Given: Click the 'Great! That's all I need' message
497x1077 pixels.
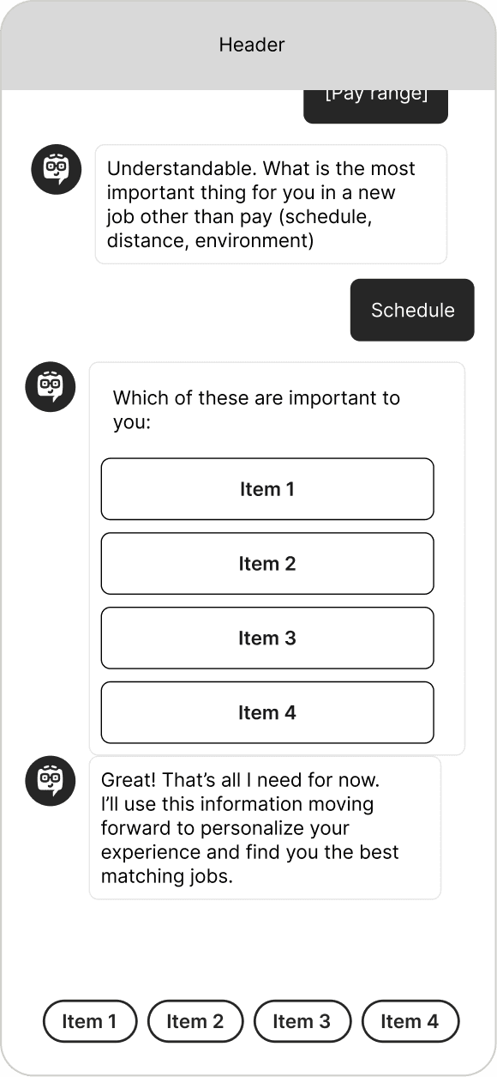Looking at the screenshot, I should tap(265, 828).
